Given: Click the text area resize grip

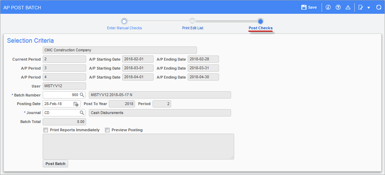Looking at the screenshot, I should [232, 157].
